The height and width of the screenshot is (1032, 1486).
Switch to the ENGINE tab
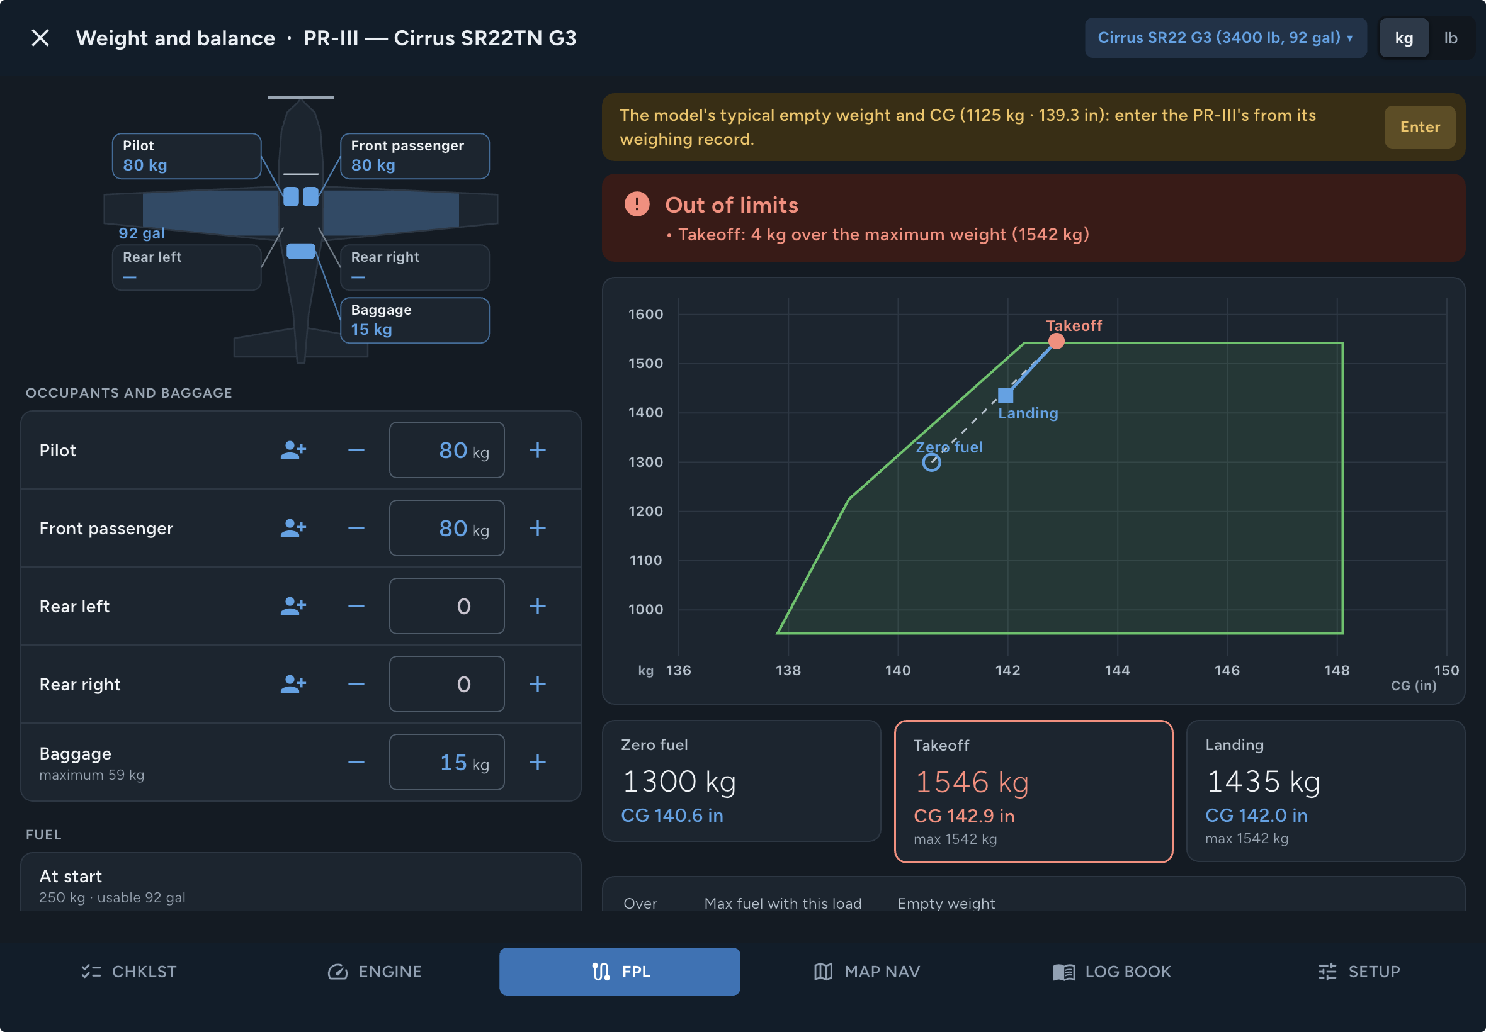(x=375, y=971)
